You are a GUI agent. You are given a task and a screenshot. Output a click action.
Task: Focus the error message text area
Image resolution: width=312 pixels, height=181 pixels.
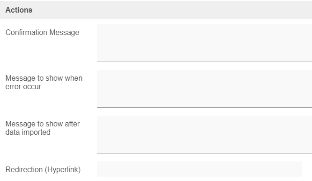point(204,89)
